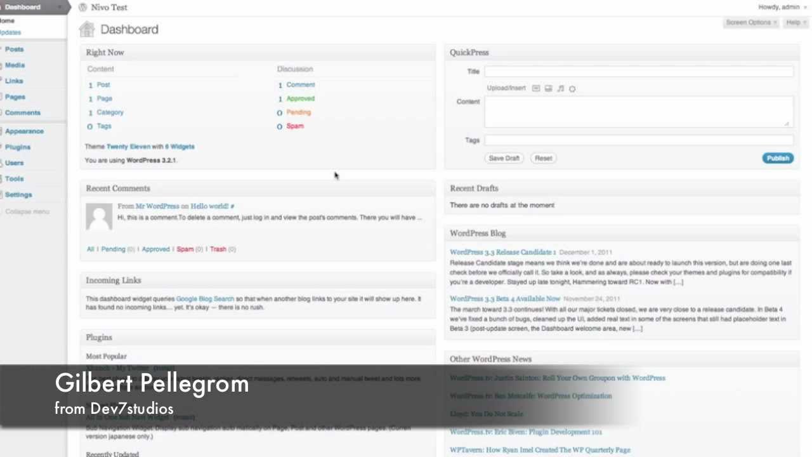View Spam comments under Discussion

pyautogui.click(x=295, y=126)
